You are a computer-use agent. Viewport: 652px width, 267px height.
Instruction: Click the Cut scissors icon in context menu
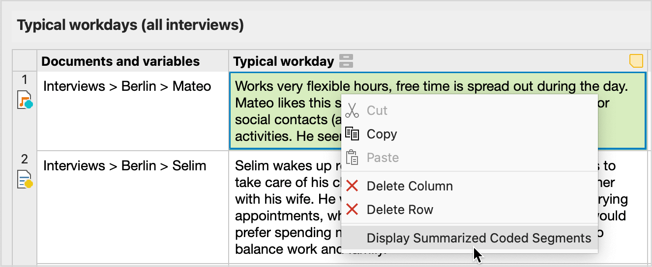click(352, 110)
